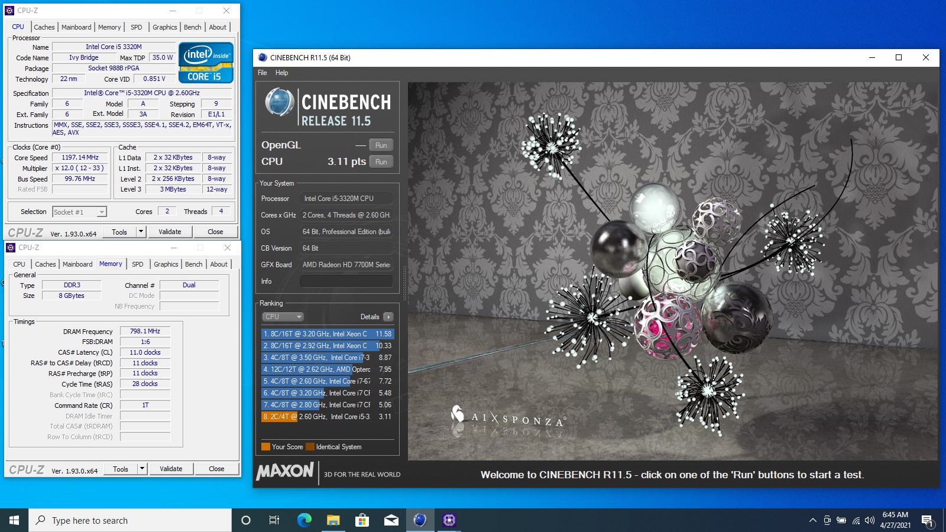Open About tab in top CPU-Z window
The image size is (946, 532).
click(218, 27)
